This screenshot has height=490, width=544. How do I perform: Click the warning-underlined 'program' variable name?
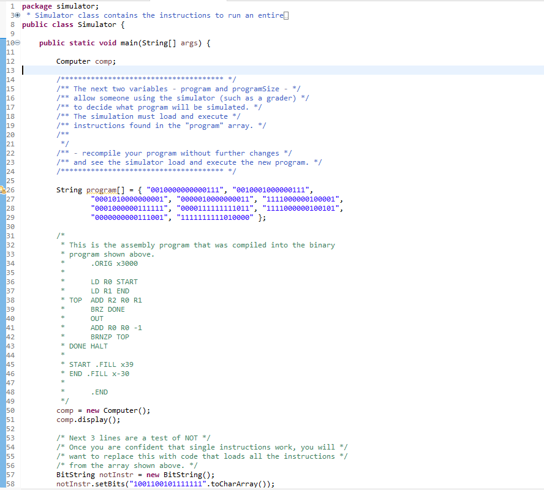click(x=97, y=189)
